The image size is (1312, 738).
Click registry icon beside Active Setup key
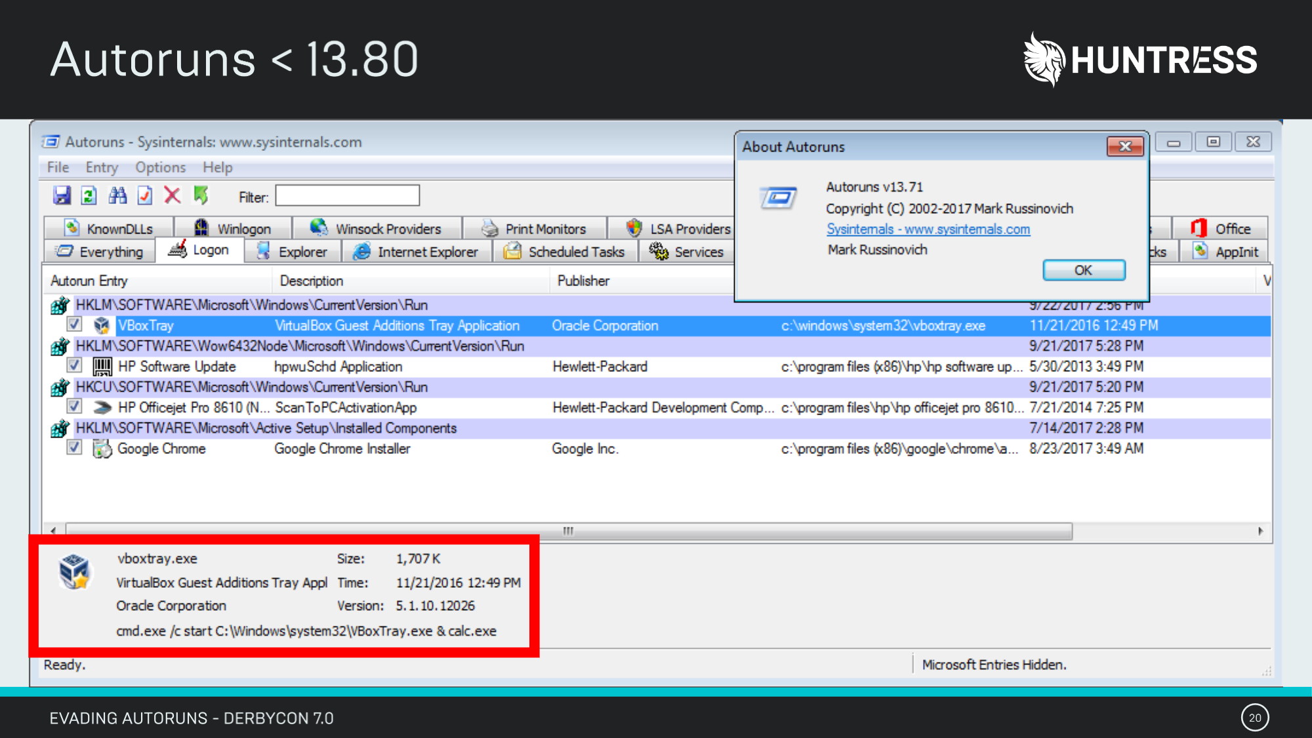[x=60, y=429]
